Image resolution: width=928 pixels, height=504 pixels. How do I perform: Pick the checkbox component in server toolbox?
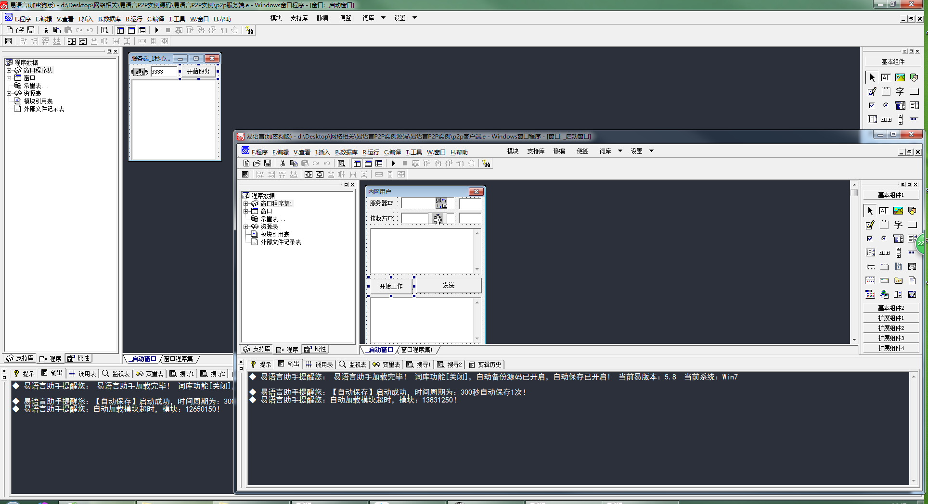coord(872,105)
